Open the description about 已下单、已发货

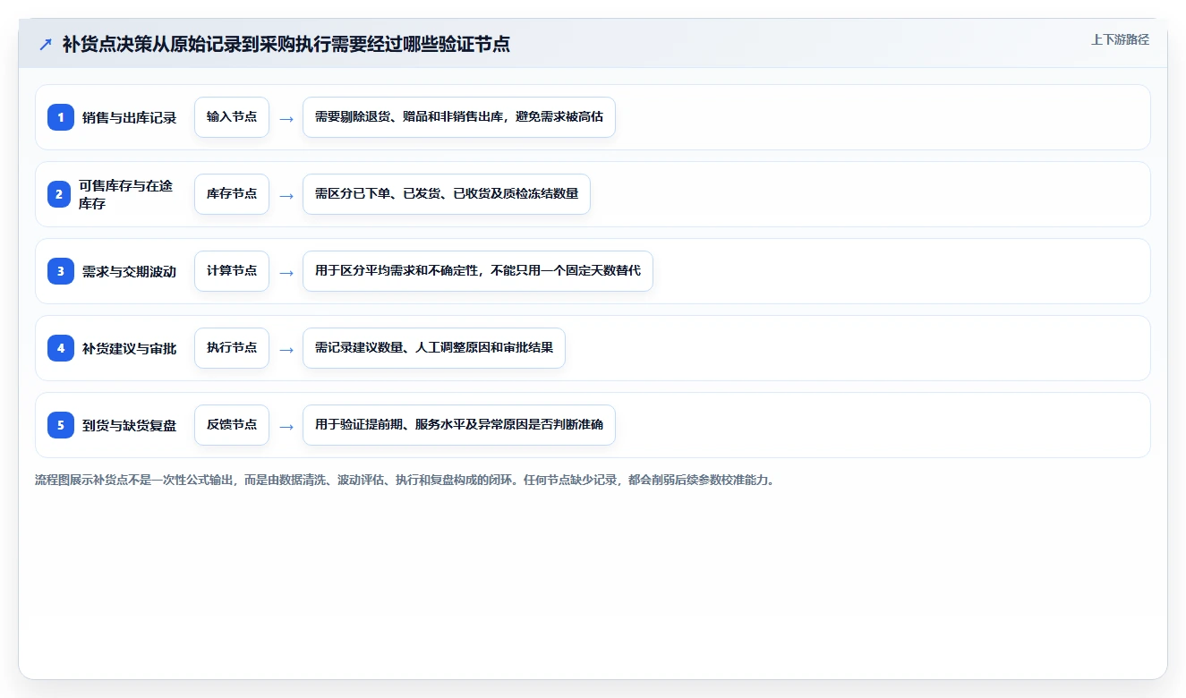coord(447,194)
